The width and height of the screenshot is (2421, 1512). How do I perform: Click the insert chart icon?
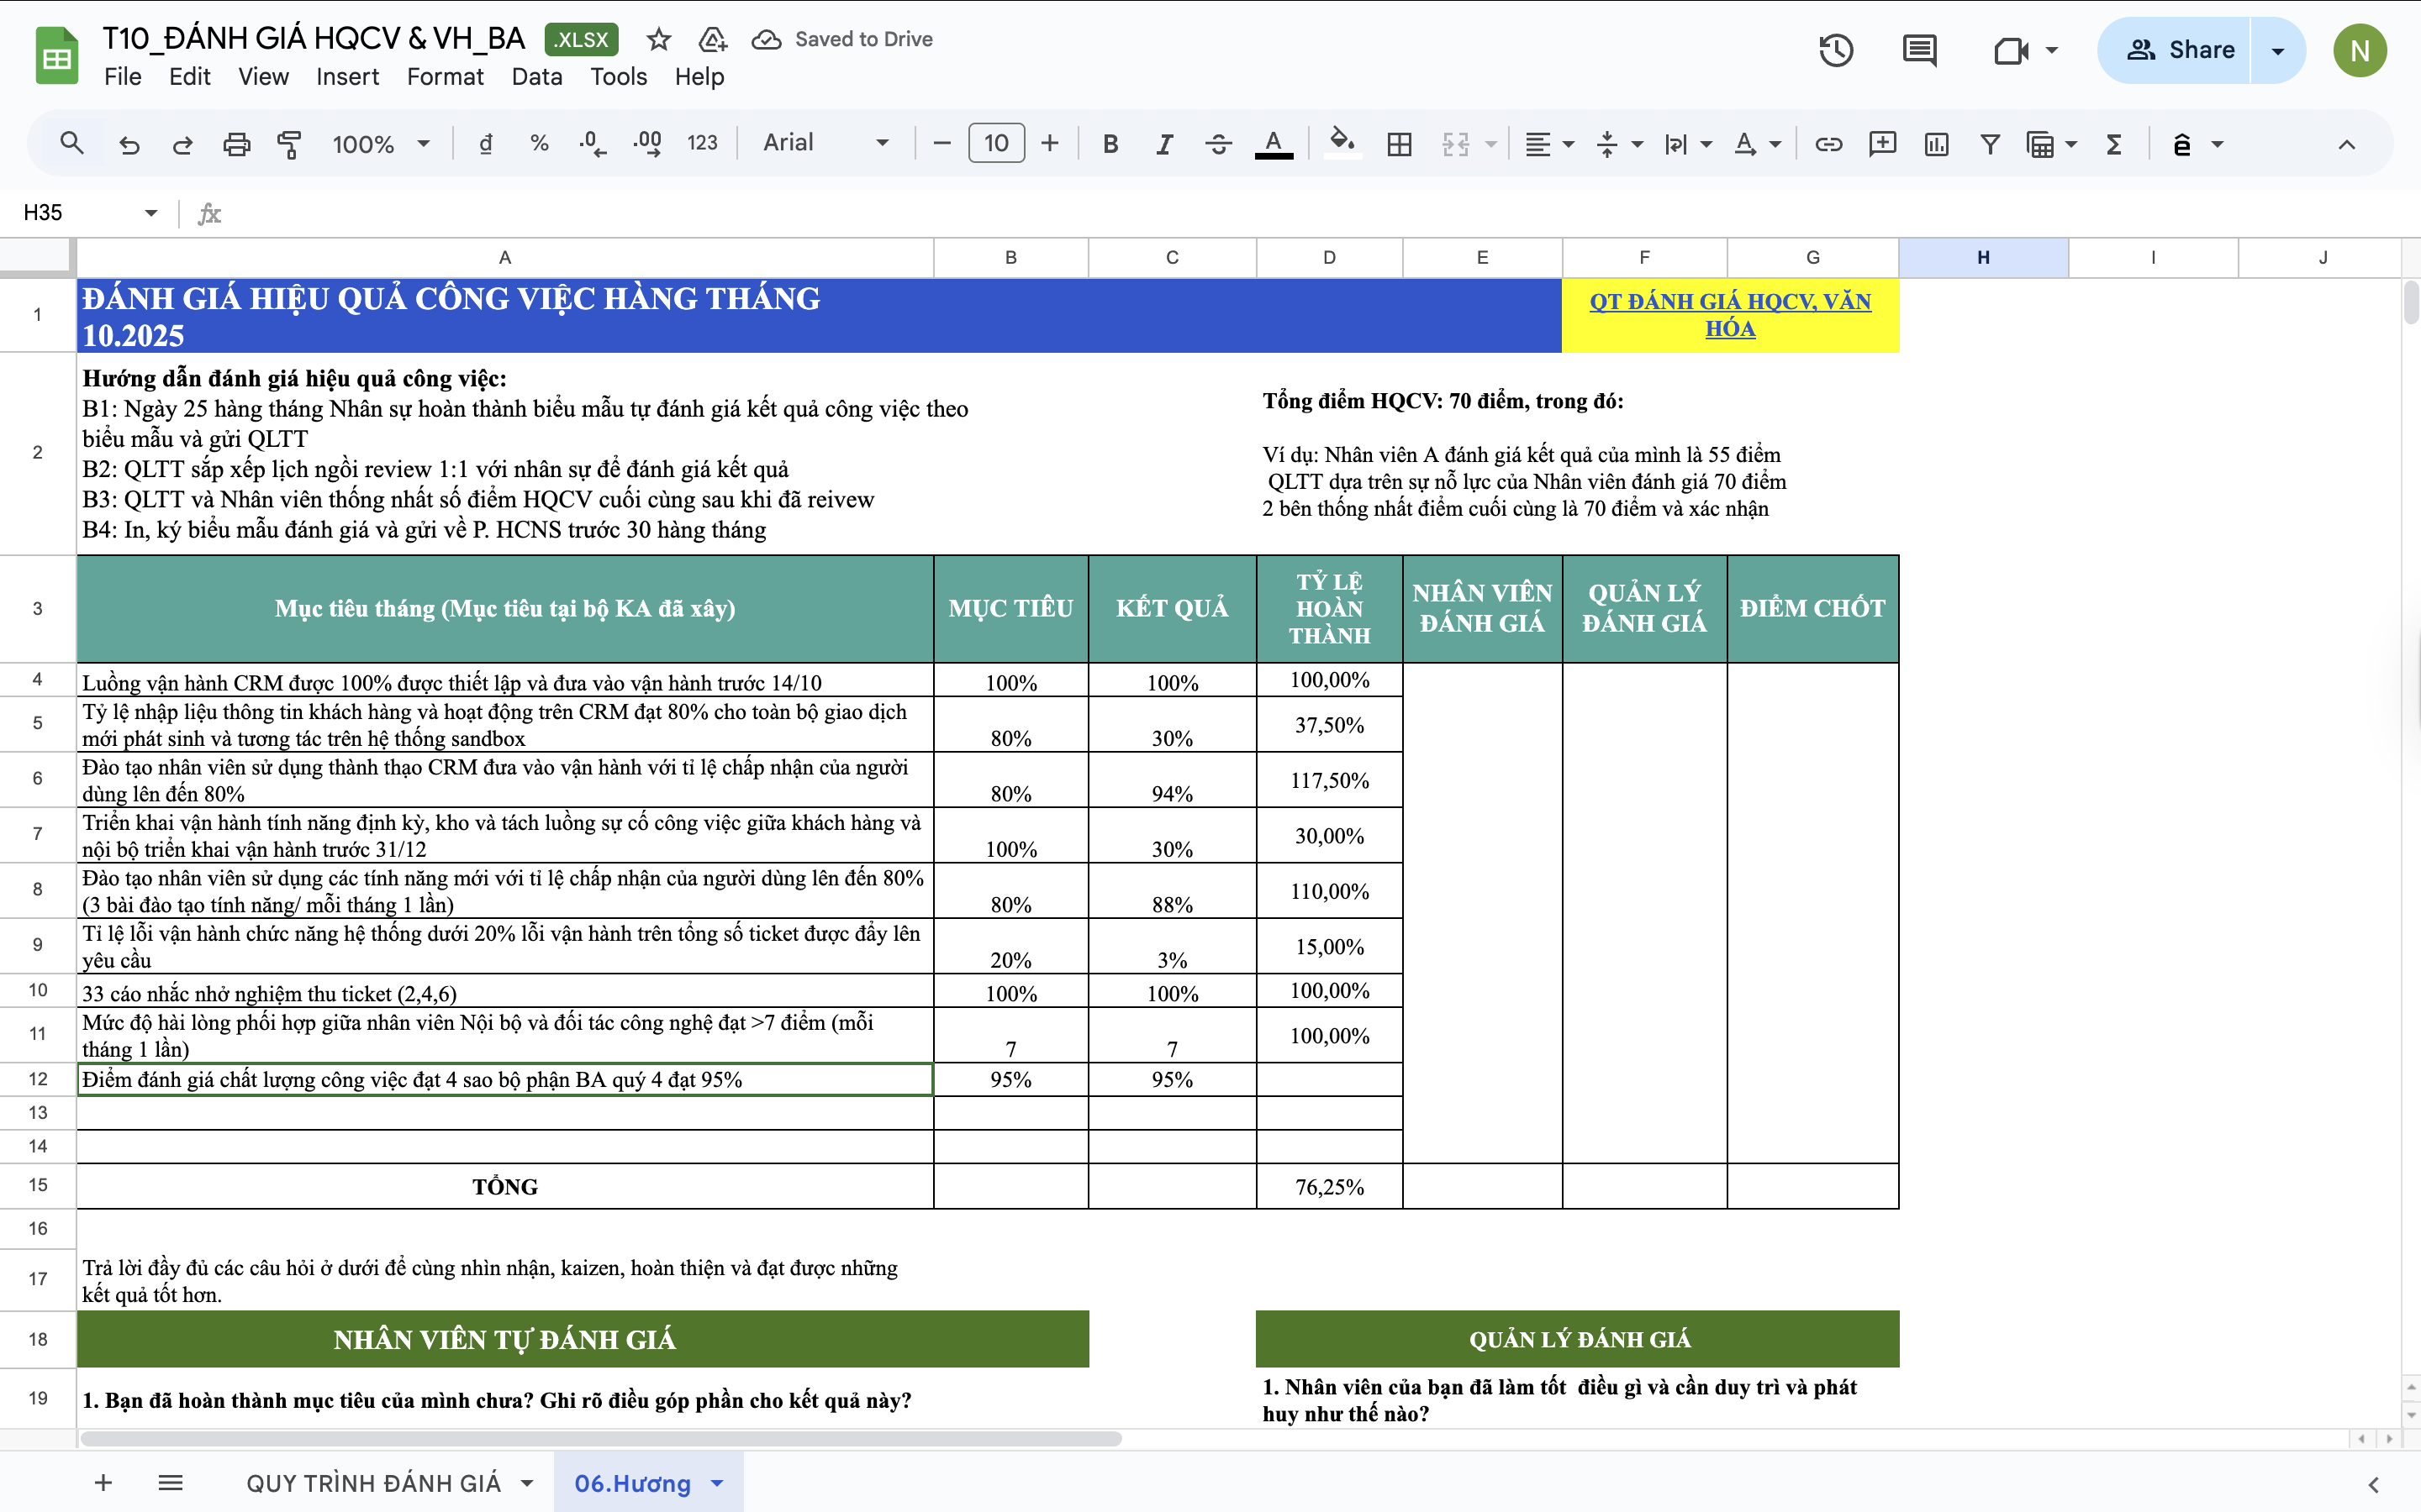(1936, 144)
